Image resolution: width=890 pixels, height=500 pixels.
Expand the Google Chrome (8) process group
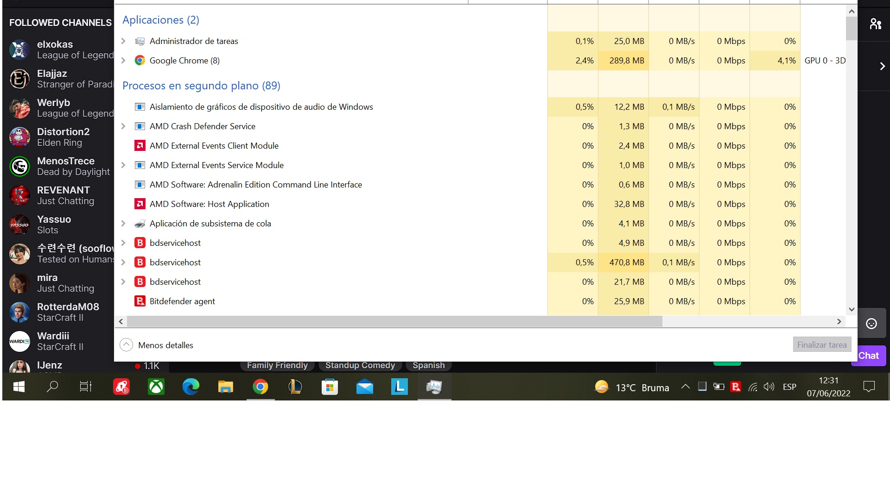pos(123,61)
